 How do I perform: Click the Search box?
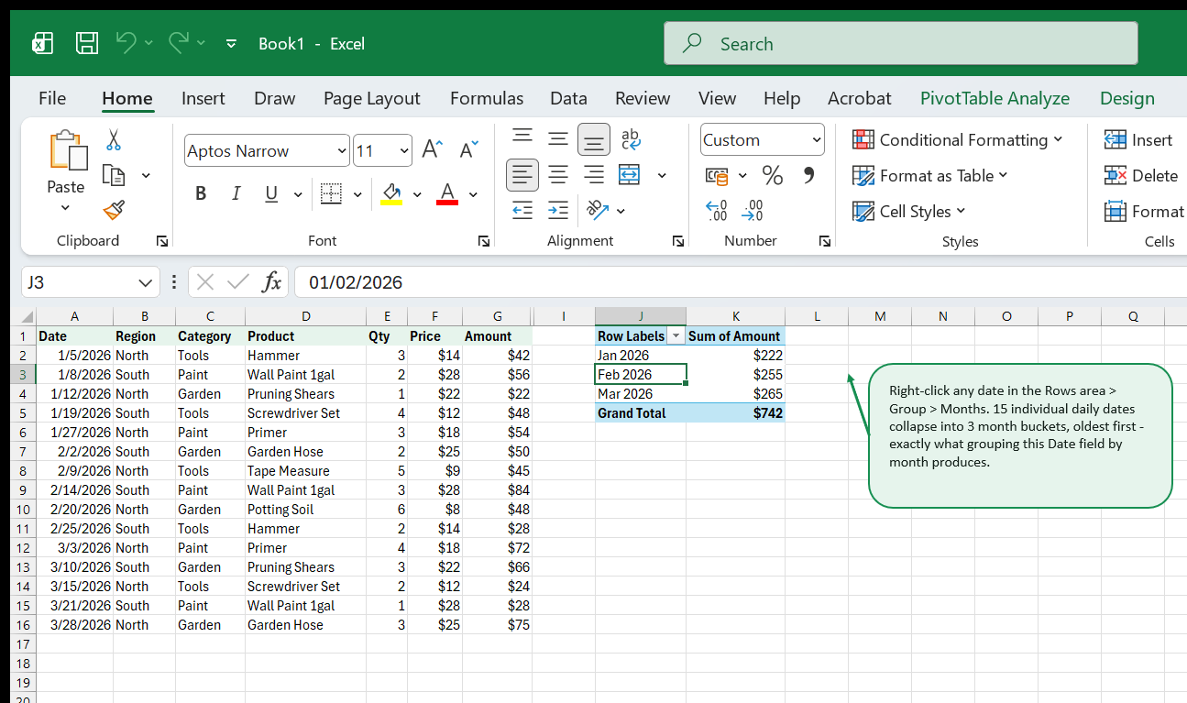[x=900, y=43]
